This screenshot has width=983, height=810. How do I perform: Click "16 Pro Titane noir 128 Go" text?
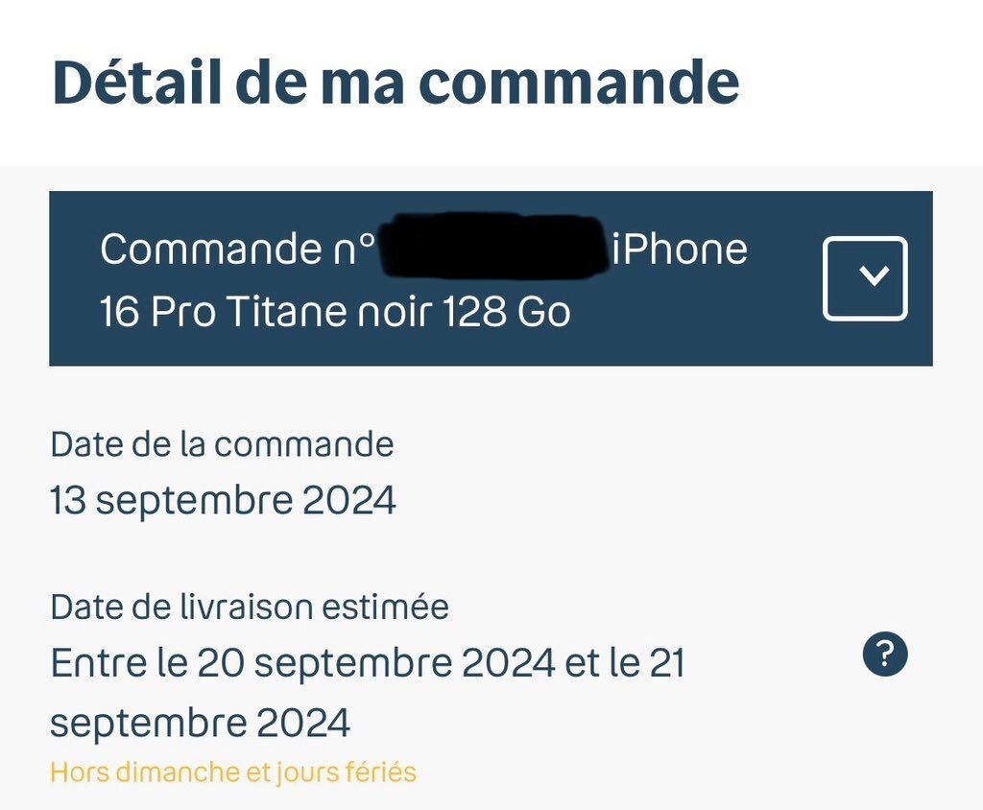coord(335,312)
